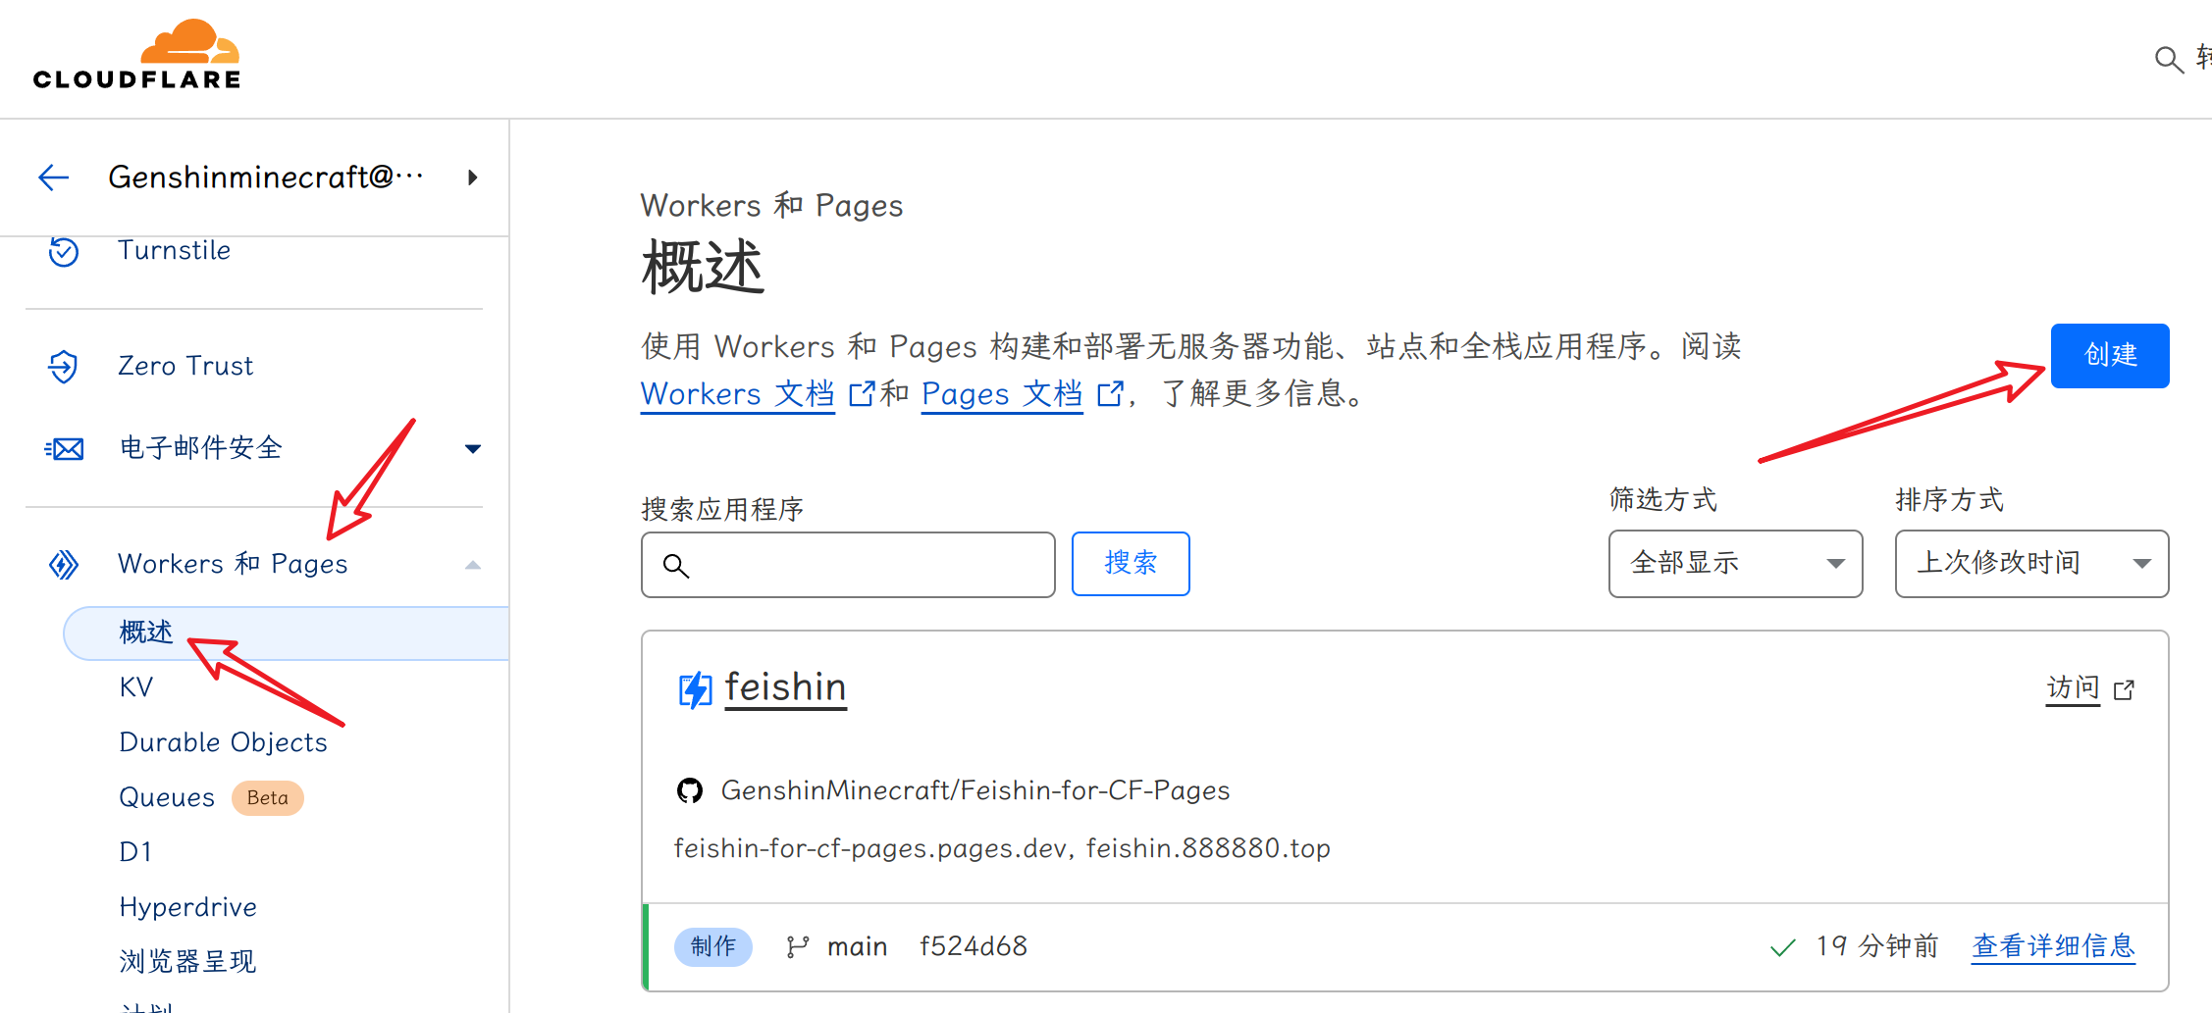Click the 访问 external link icon

tap(2124, 690)
